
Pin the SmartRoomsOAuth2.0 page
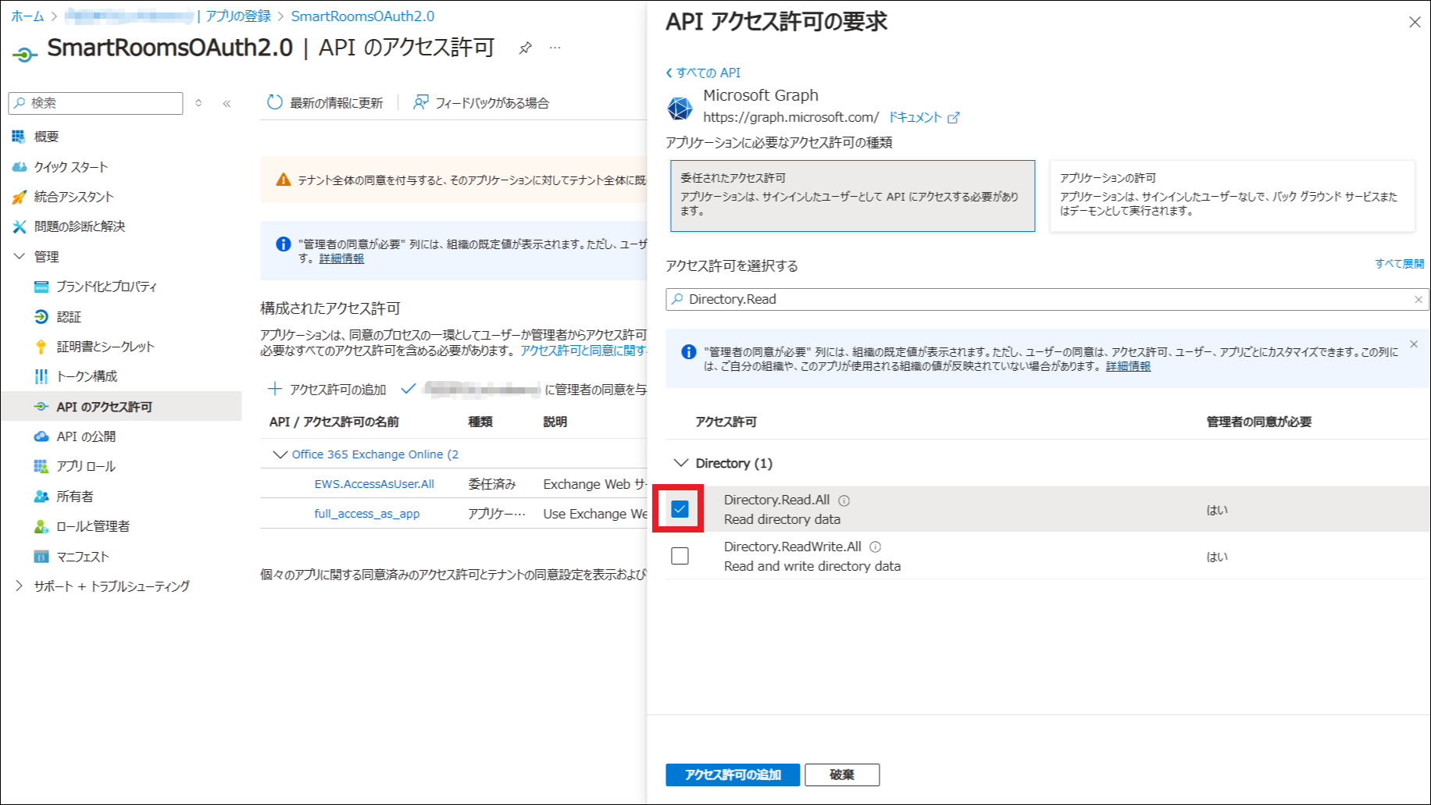[526, 48]
